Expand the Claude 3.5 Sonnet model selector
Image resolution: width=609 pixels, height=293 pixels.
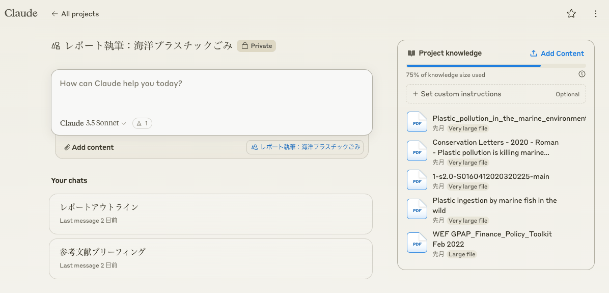tap(93, 123)
